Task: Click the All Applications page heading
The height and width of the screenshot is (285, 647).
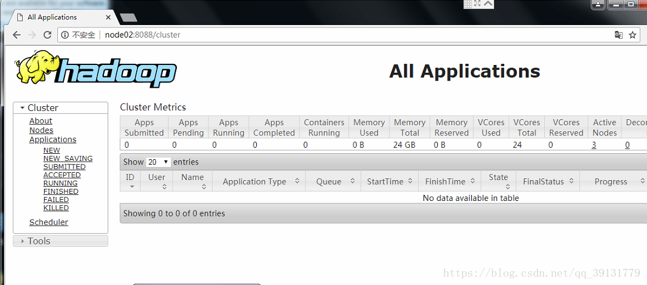Action: [465, 72]
